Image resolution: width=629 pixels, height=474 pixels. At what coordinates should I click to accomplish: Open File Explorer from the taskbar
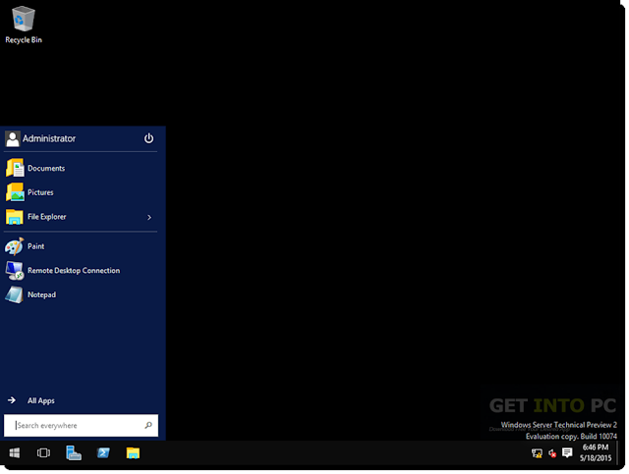pyautogui.click(x=133, y=453)
